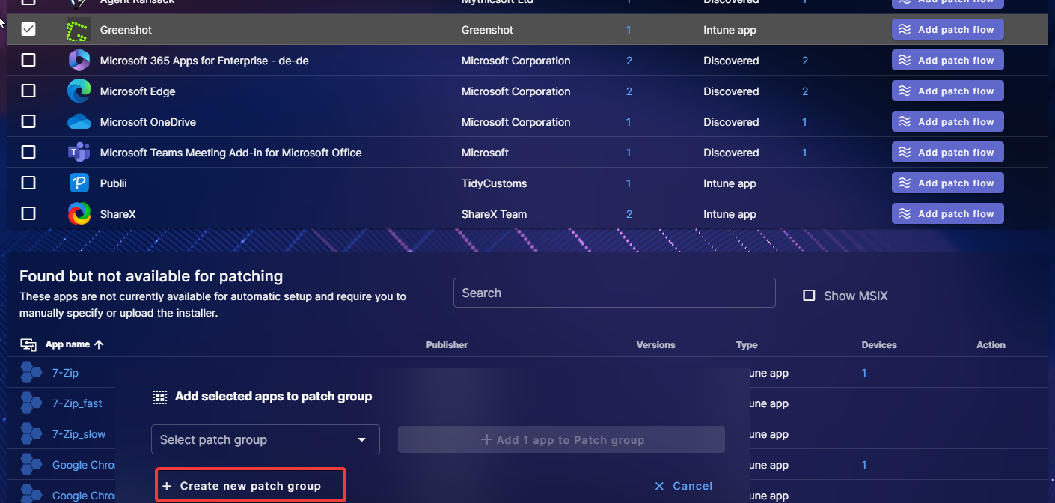
Task: Add patch flow for Publii
Action: [948, 183]
